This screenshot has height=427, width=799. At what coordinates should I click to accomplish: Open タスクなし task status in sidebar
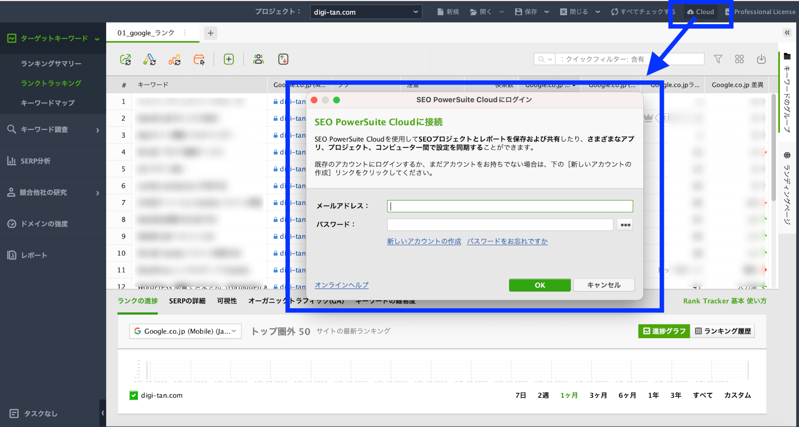click(34, 413)
